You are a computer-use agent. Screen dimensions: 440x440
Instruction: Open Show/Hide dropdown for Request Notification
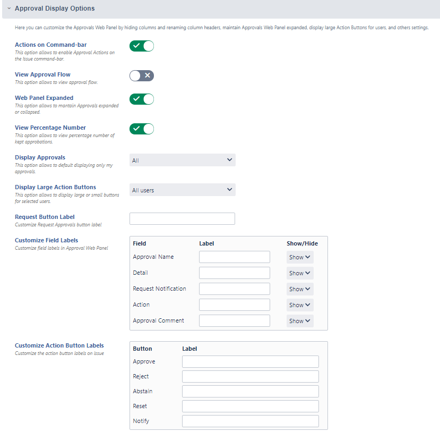click(x=300, y=289)
